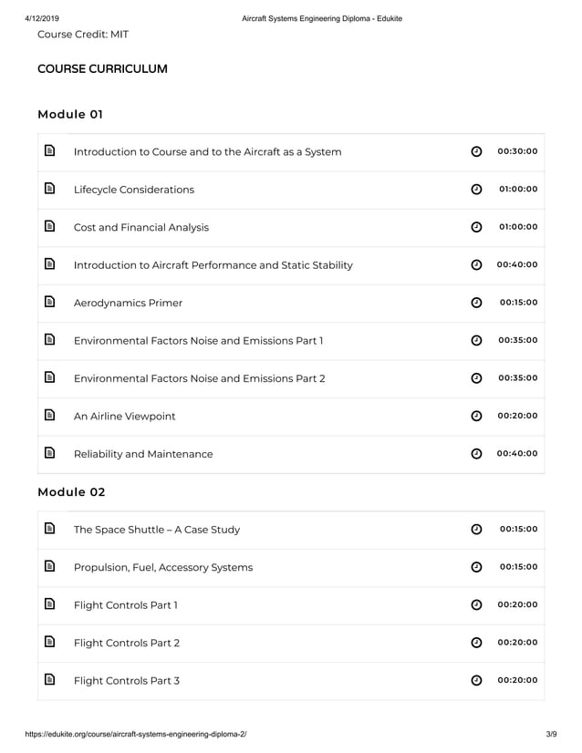Click the 00:30:00 duration of the first lesson
582x753 pixels.
click(517, 151)
